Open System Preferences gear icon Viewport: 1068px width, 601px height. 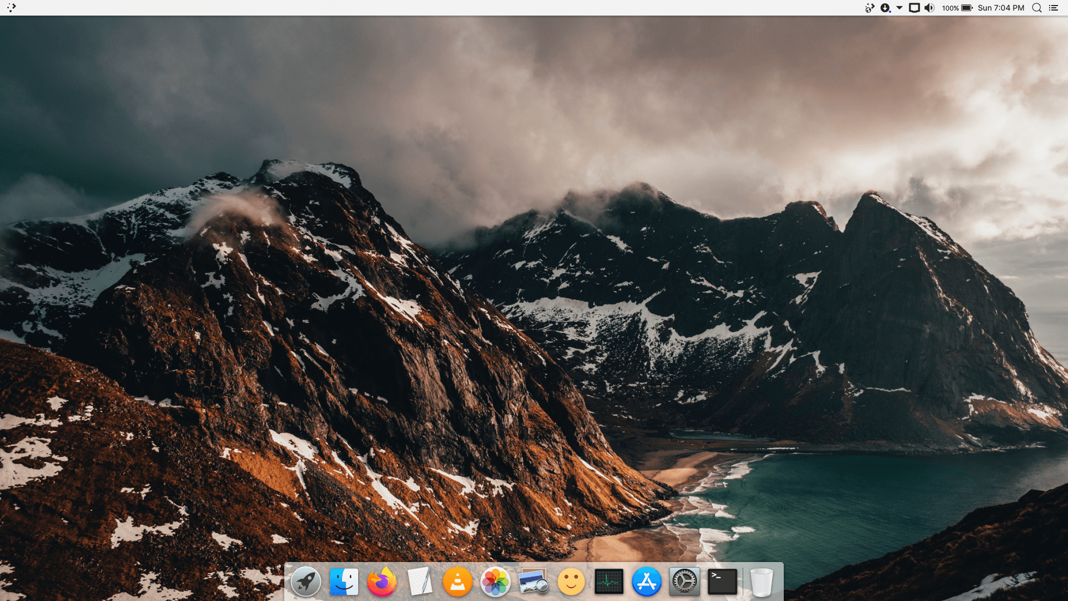[x=684, y=582]
